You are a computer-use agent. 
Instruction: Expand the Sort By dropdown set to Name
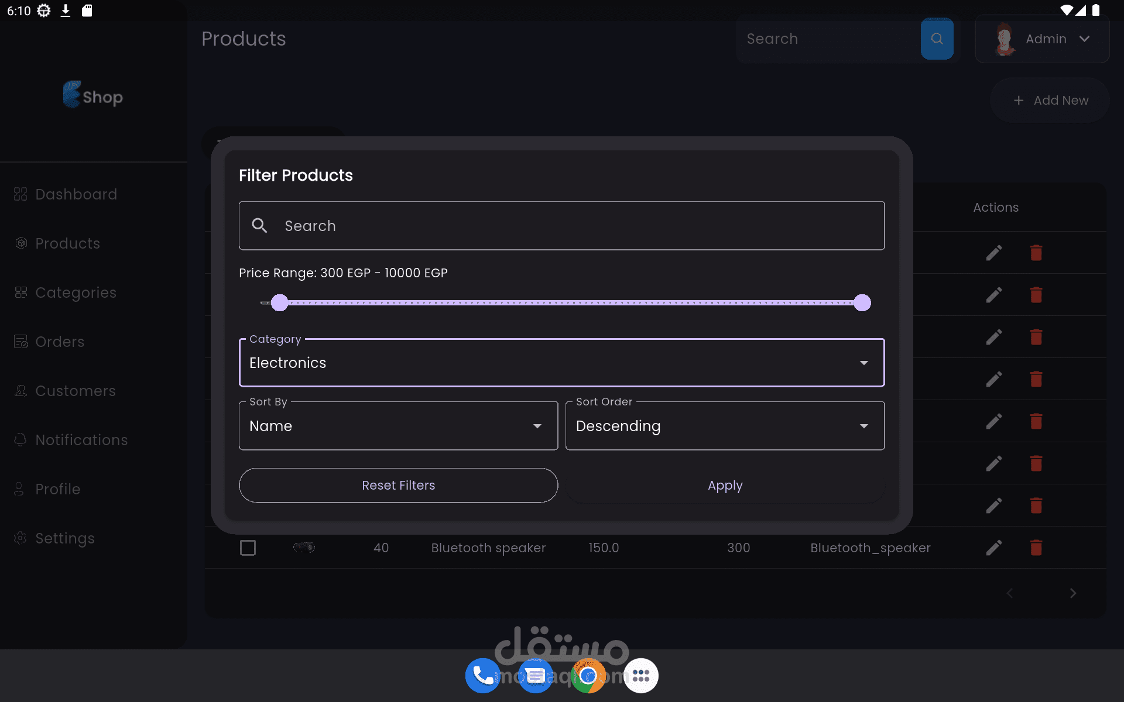[x=398, y=426]
